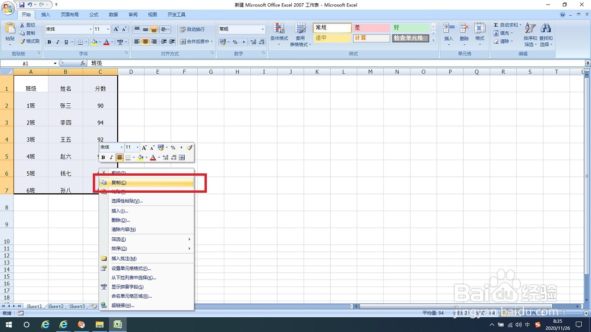The image size is (591, 332).
Task: Toggle align text left in ribbon
Action: [137, 41]
